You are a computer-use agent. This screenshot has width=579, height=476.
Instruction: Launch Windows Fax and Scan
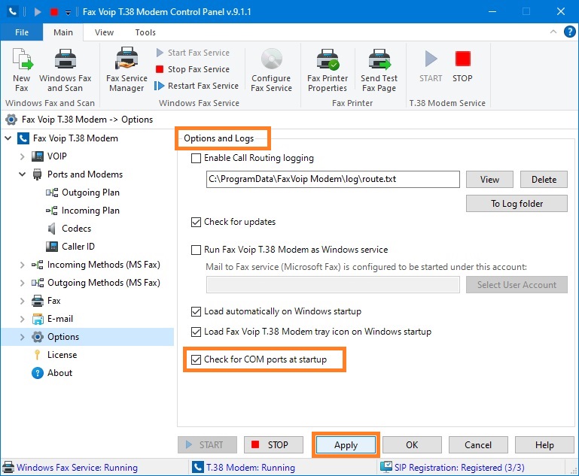tap(65, 70)
